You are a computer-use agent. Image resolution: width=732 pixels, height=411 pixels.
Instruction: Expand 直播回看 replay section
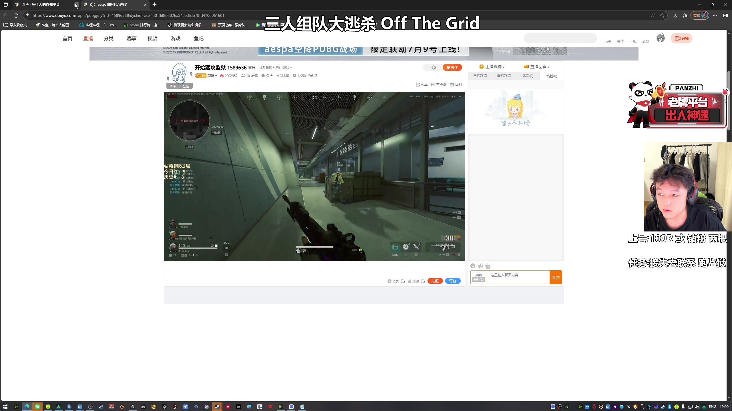[537, 67]
